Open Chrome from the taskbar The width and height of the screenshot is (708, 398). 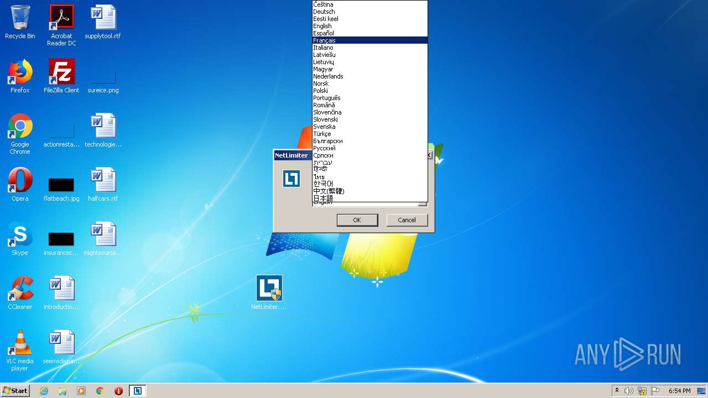coord(100,391)
